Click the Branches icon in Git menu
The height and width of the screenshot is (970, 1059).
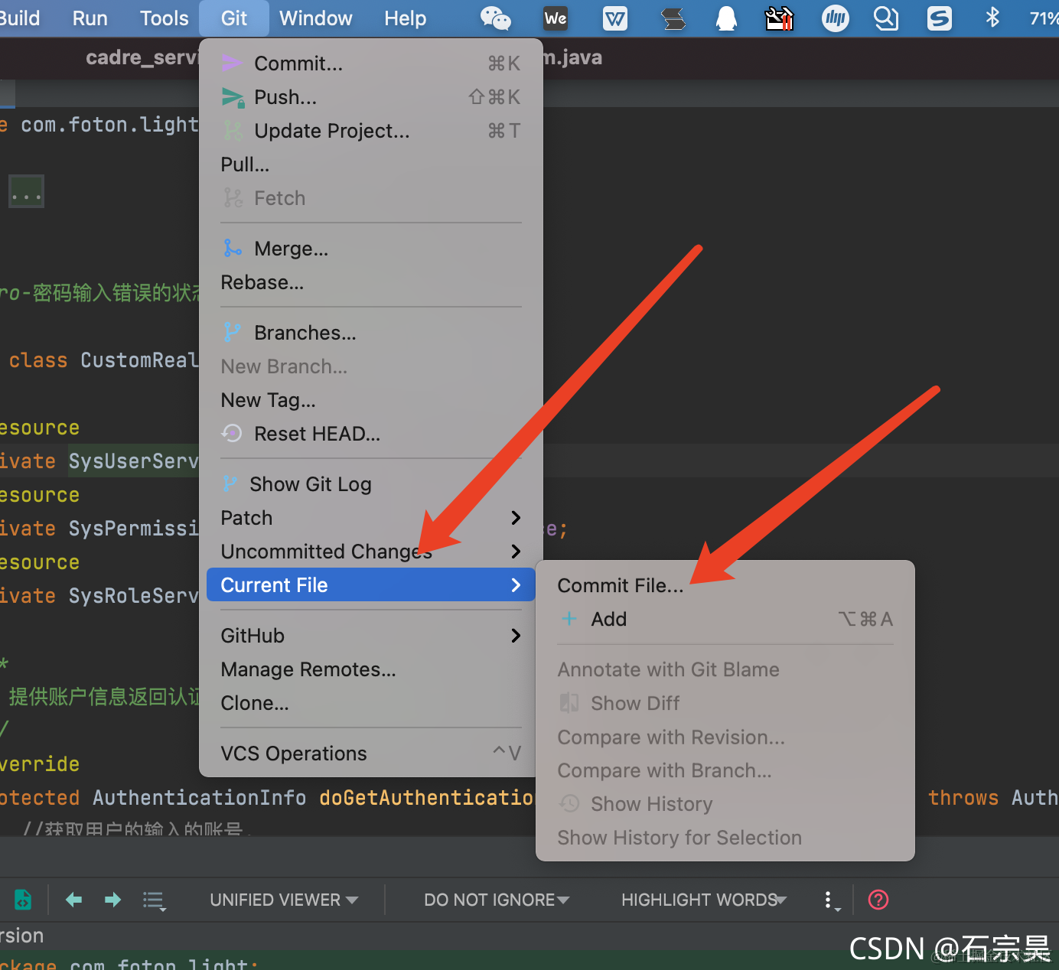(232, 332)
